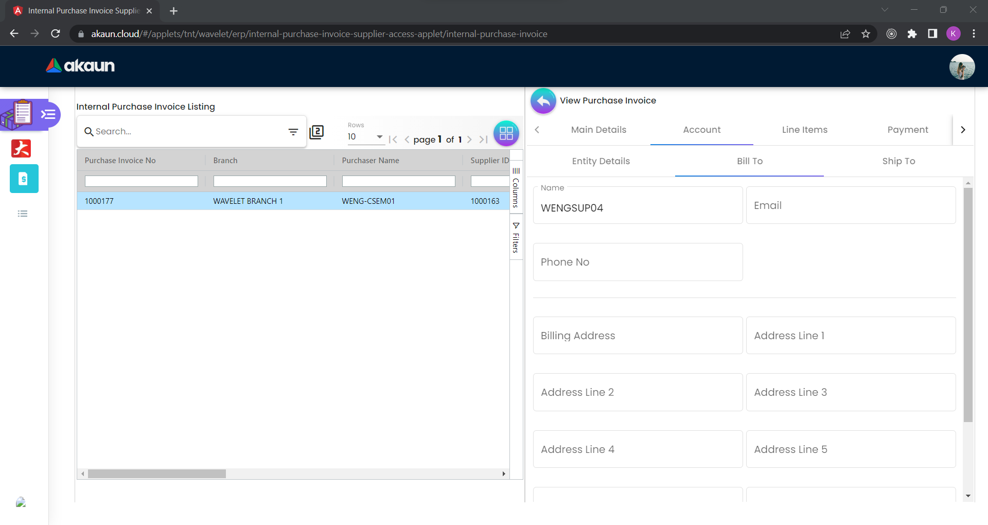This screenshot has width=988, height=525.
Task: Toggle the purple sidebar menu button
Action: pyautogui.click(x=48, y=114)
